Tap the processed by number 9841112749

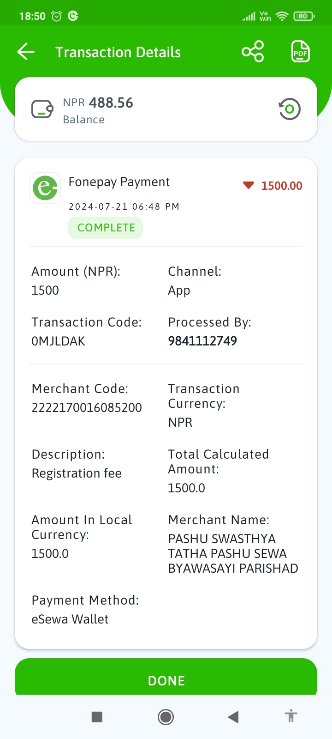click(x=202, y=341)
